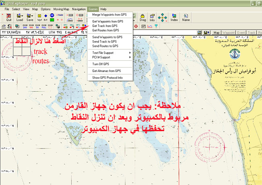
Task: Expand PCX5 Support submenu
Action: click(110, 57)
